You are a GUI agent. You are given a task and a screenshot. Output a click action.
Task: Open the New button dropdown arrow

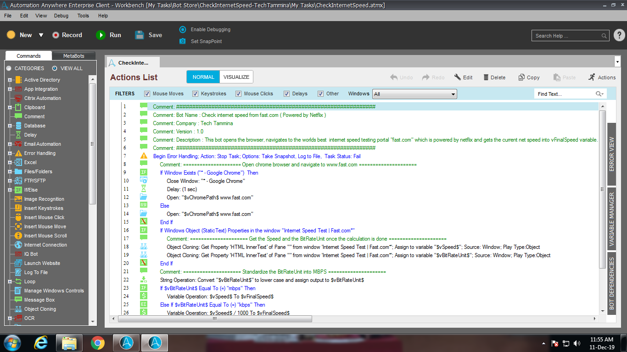click(x=41, y=35)
